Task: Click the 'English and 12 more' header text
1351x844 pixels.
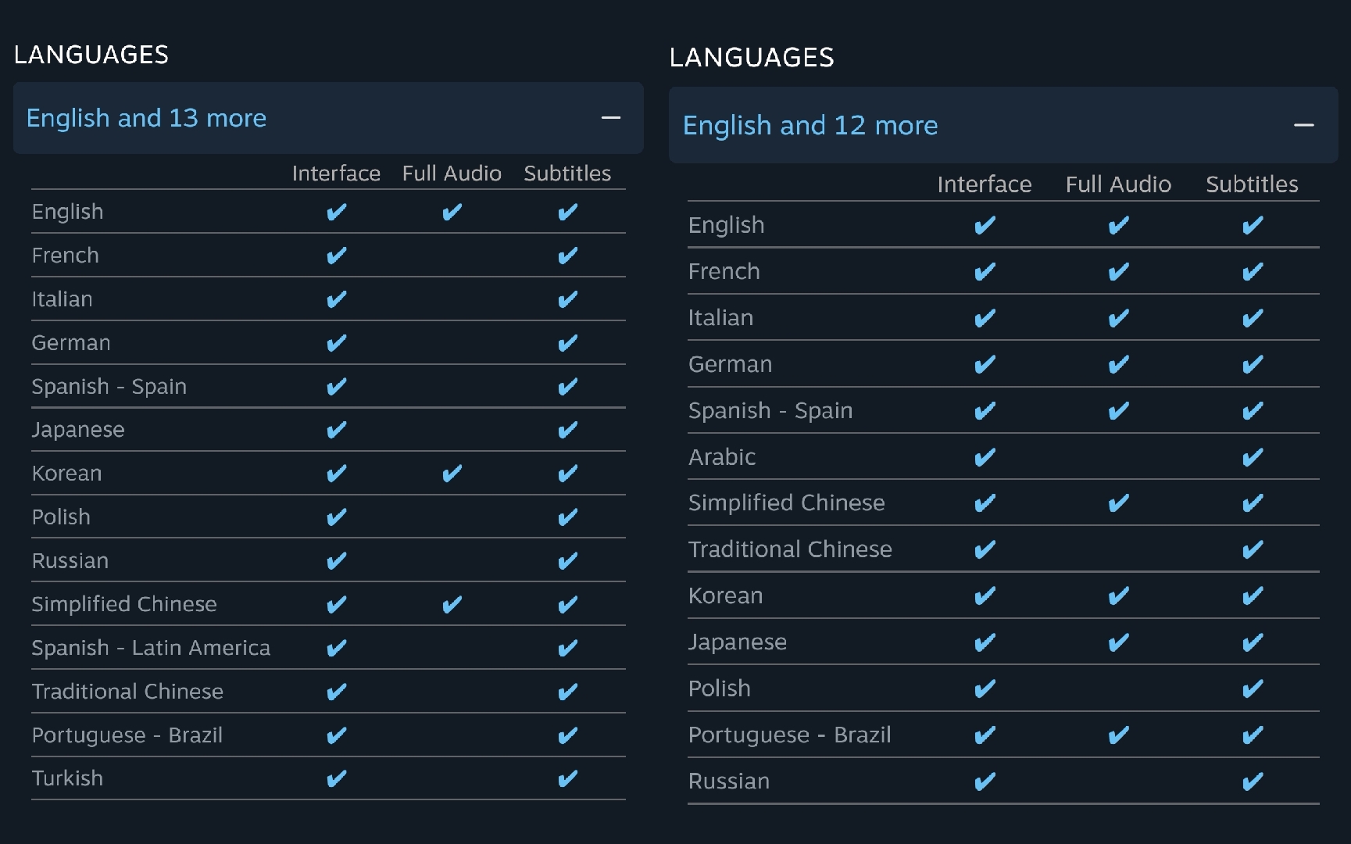Action: click(x=810, y=125)
